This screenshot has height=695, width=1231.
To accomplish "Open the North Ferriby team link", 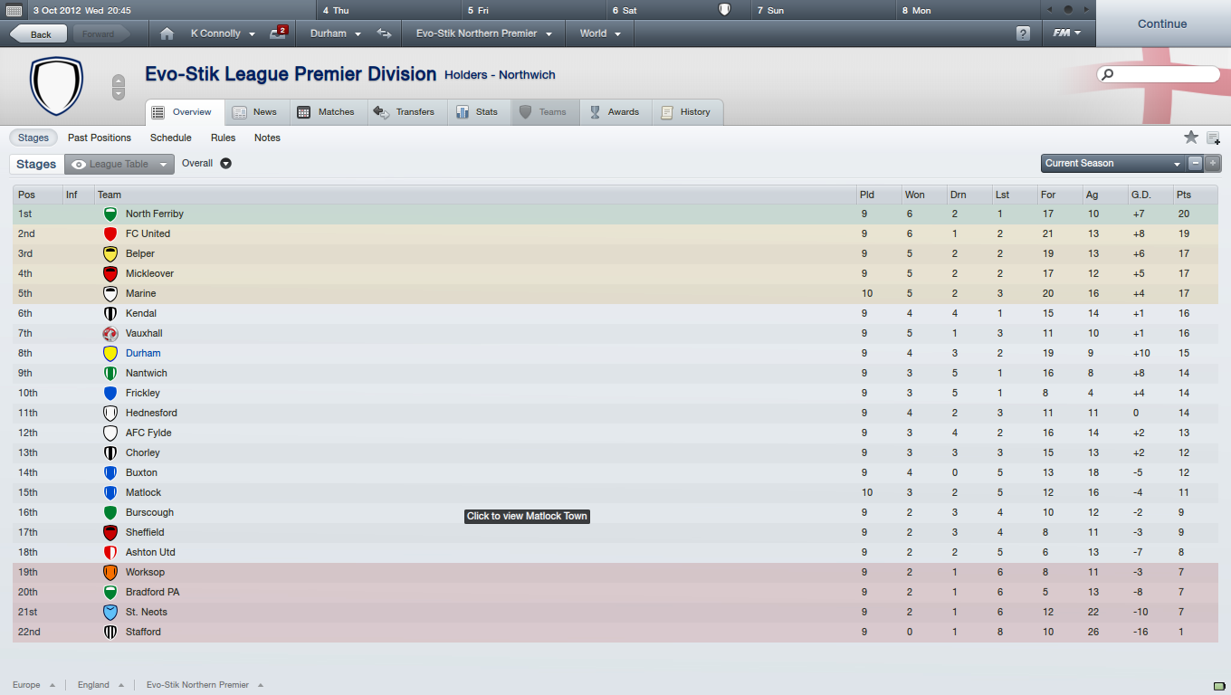I will tap(154, 214).
